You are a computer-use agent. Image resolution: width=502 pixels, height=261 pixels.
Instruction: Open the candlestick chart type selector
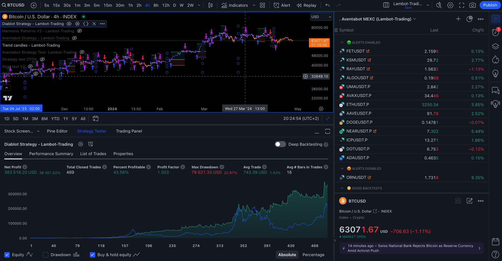(x=211, y=5)
